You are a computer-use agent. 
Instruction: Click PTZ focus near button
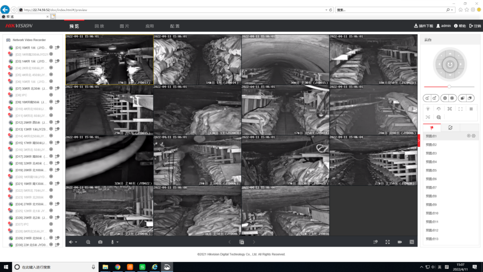(445, 98)
